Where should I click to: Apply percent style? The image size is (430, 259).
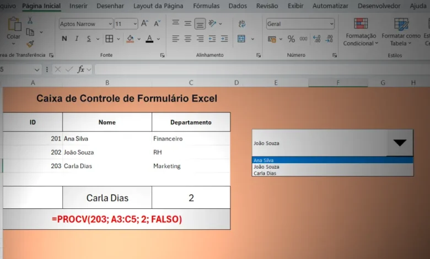291,39
